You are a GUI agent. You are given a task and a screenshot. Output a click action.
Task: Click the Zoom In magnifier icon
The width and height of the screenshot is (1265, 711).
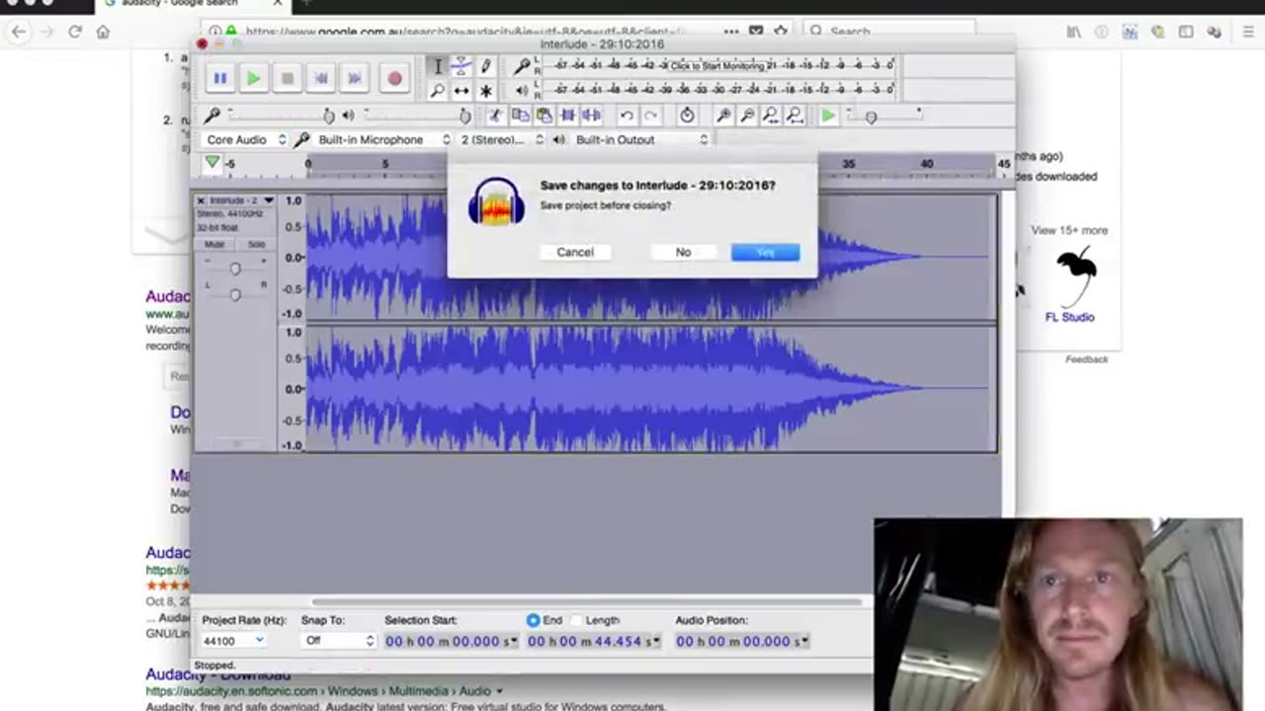723,116
